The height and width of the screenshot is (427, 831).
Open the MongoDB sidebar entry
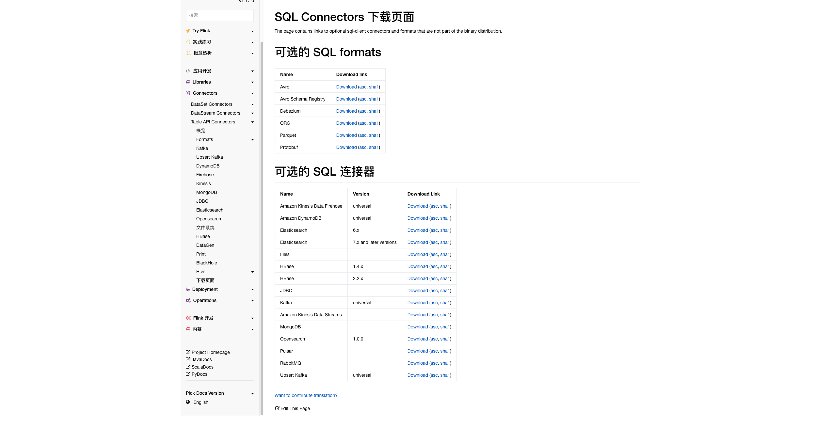(206, 192)
